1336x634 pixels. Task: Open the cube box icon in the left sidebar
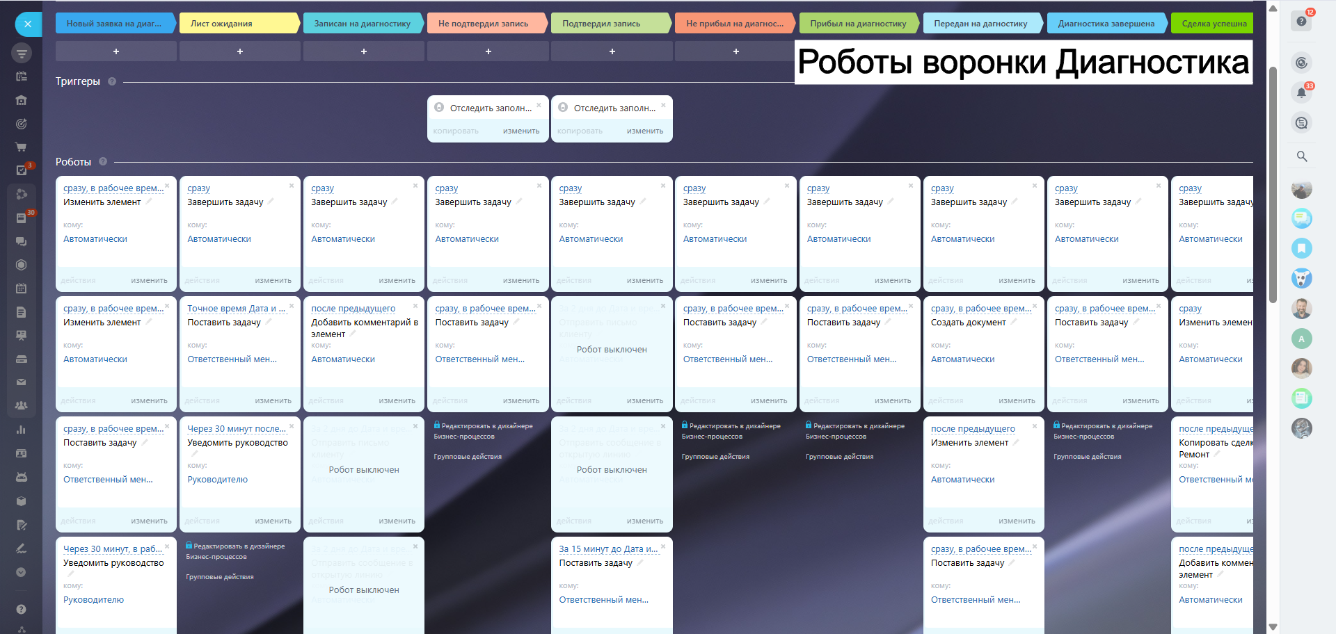point(22,501)
